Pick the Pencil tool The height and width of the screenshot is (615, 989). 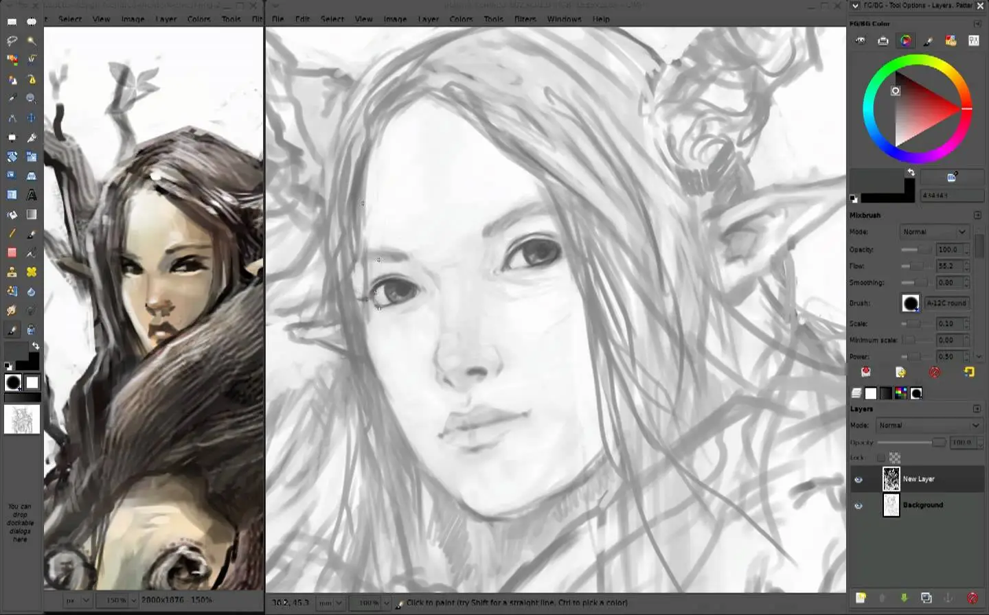12,234
